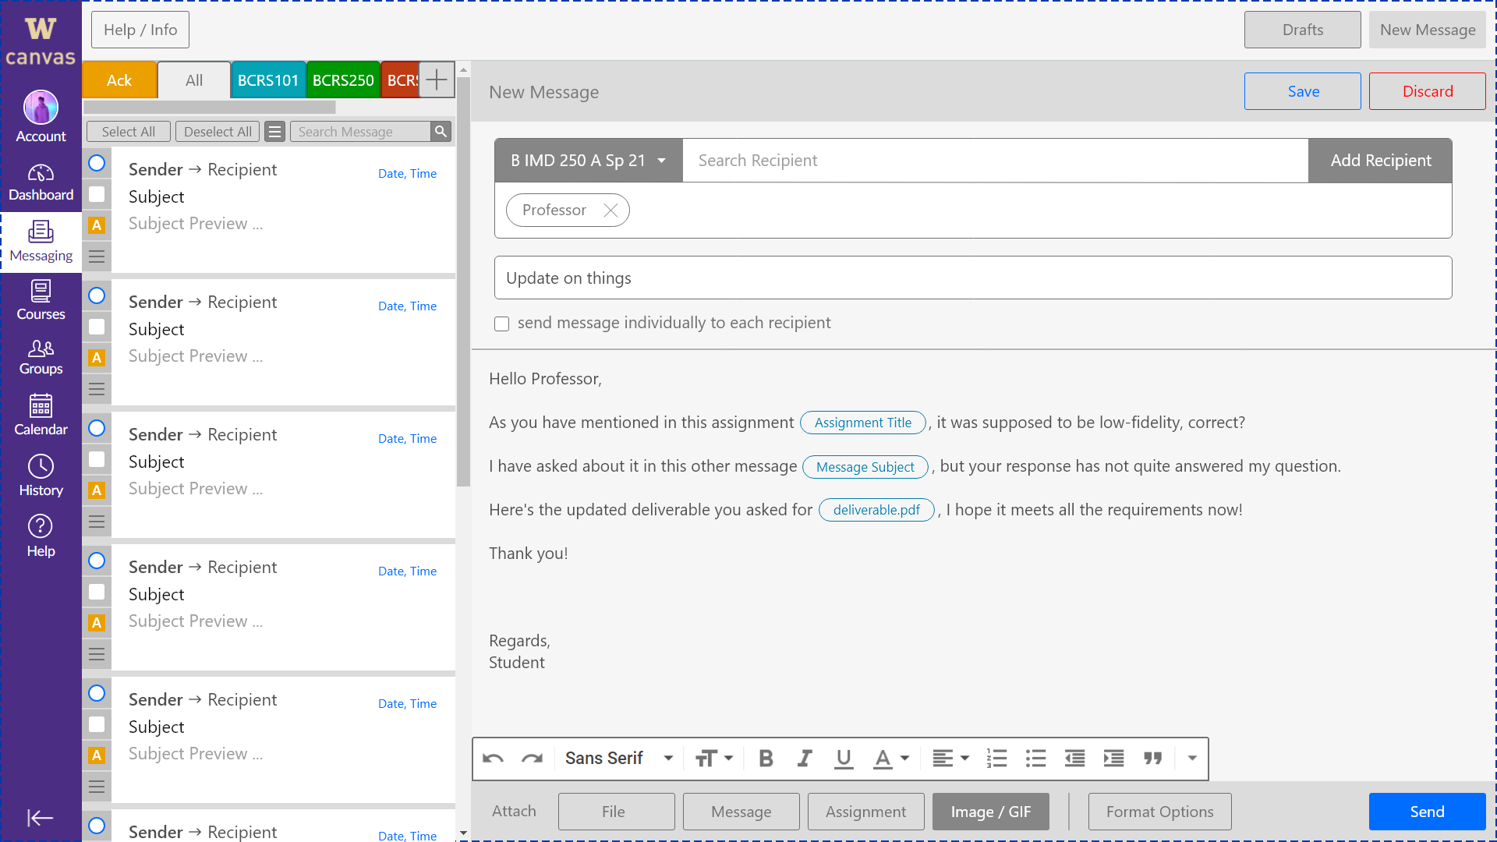Open Drafts
This screenshot has height=842, width=1497.
(1303, 30)
